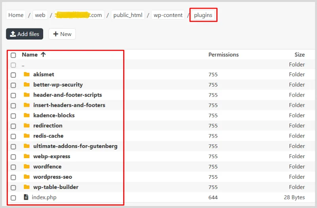The image size is (317, 208).
Task: Click the redirection folder icon
Action: pos(27,125)
